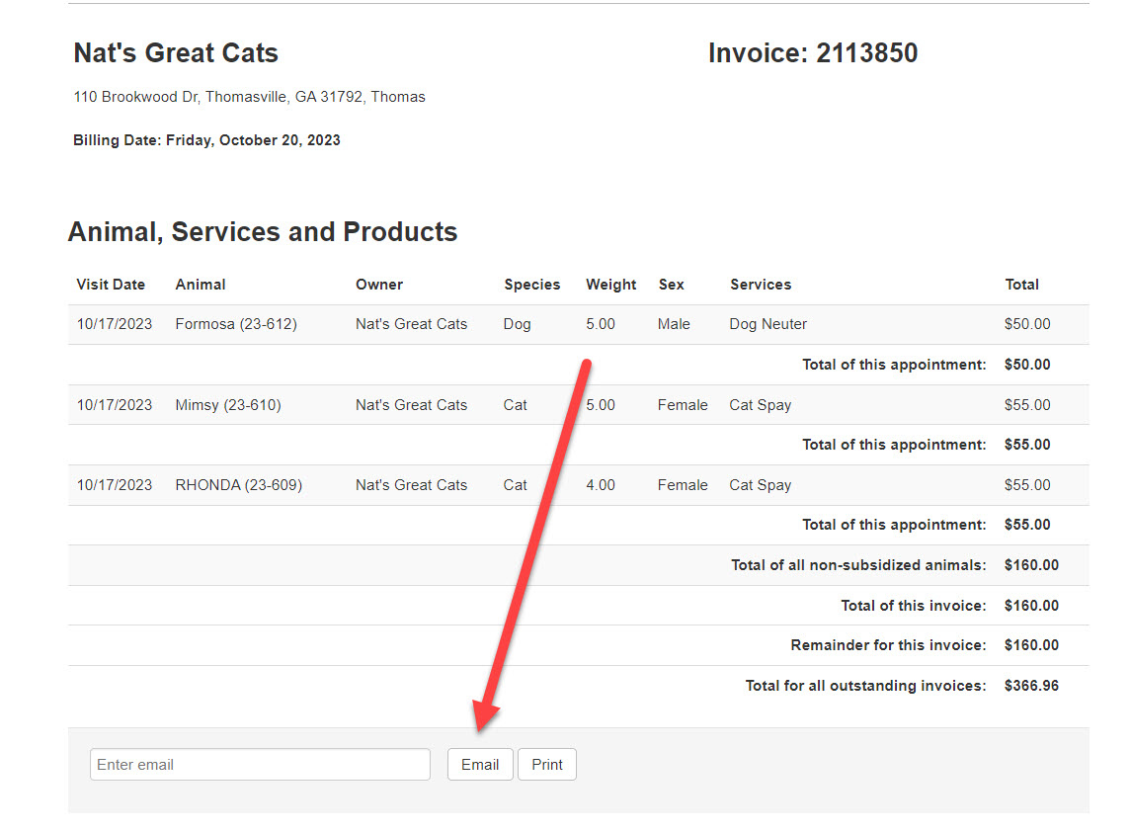Click the Animal, Services and Products heading
1130x833 pixels.
tap(263, 232)
